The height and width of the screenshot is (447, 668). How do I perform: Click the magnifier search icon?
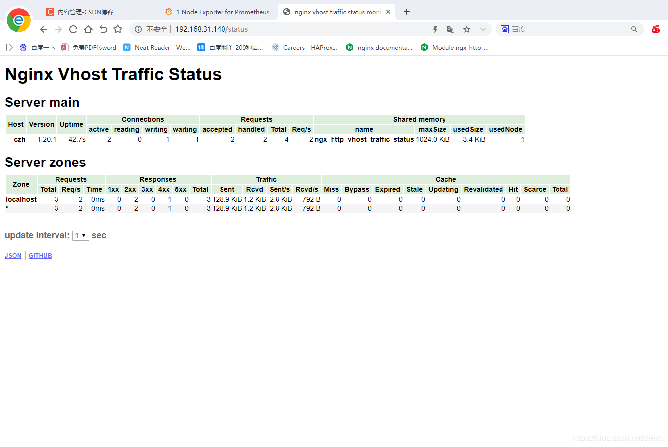[x=634, y=29]
